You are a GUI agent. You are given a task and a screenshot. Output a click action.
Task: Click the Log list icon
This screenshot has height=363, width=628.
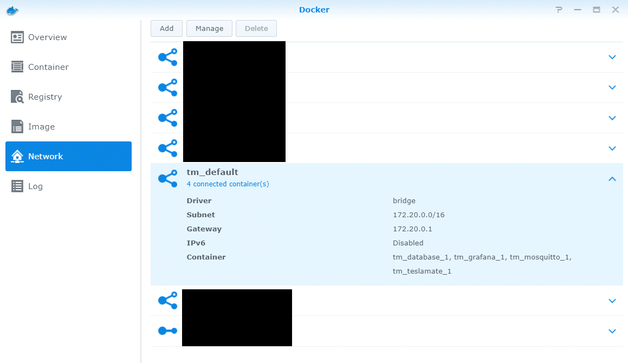click(17, 186)
